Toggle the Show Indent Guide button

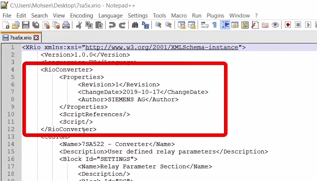click(x=225, y=25)
